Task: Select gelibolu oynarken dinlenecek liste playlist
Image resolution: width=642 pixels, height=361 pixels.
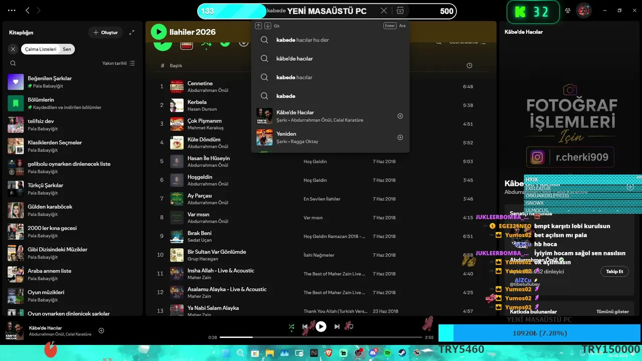Action: pyautogui.click(x=73, y=167)
